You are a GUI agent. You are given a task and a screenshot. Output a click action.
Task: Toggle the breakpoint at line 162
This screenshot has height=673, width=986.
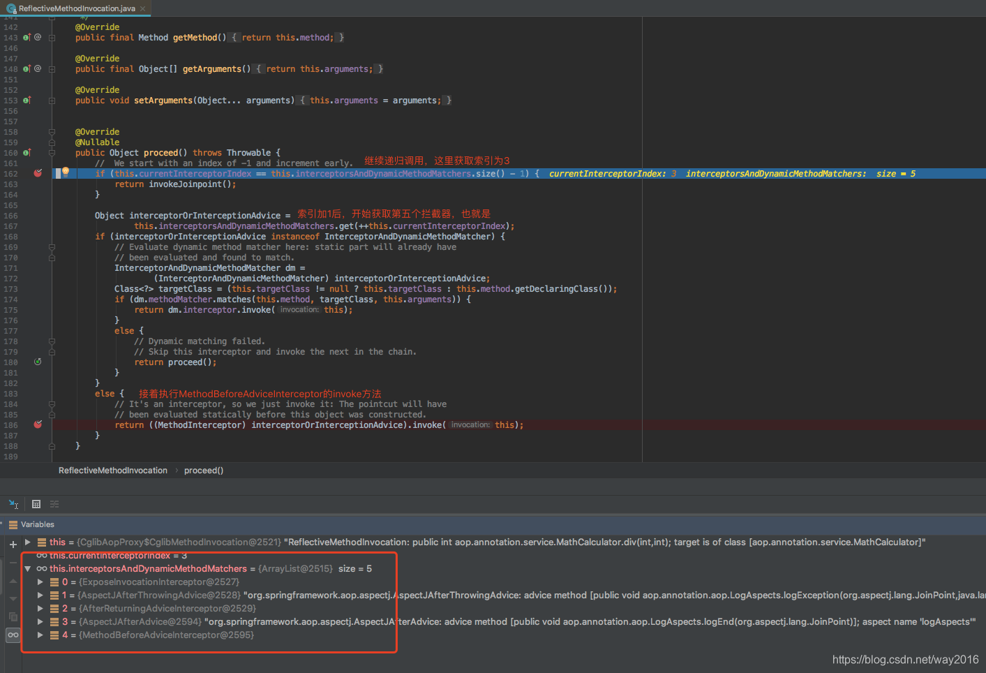click(x=38, y=173)
